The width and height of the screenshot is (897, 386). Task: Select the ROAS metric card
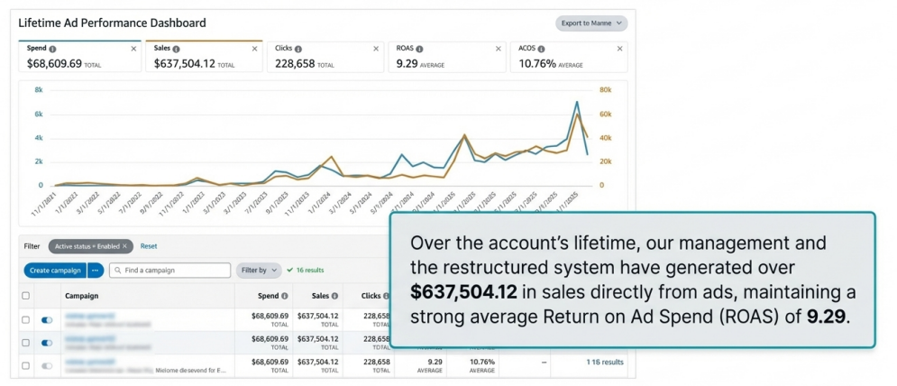click(446, 57)
